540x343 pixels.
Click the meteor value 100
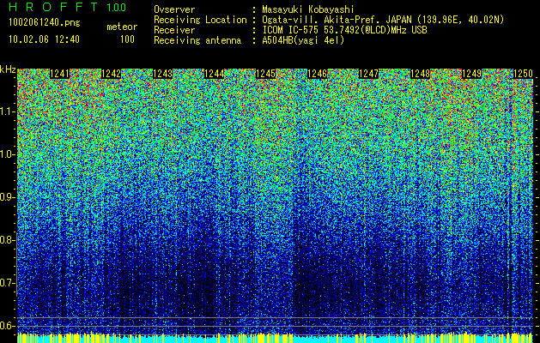coord(127,39)
